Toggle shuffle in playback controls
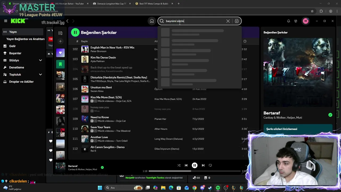 coord(179,165)
